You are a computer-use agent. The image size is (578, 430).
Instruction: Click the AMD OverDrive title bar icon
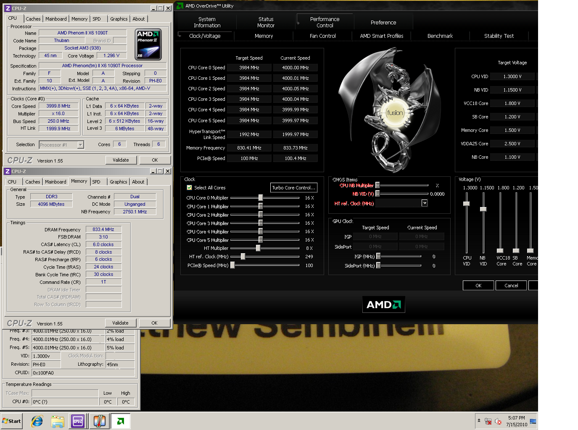pos(179,6)
